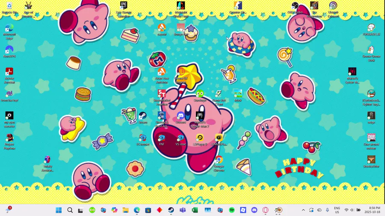Screen dimensions: 385x216
Task: Select the VS Hornet desktop icon
Action: click(142, 140)
